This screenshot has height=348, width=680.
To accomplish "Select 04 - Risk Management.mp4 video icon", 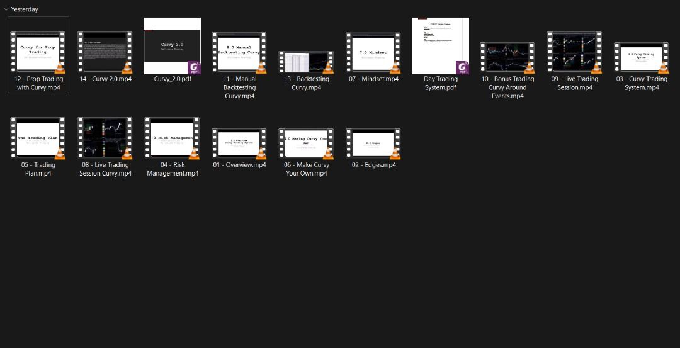I will (x=172, y=138).
